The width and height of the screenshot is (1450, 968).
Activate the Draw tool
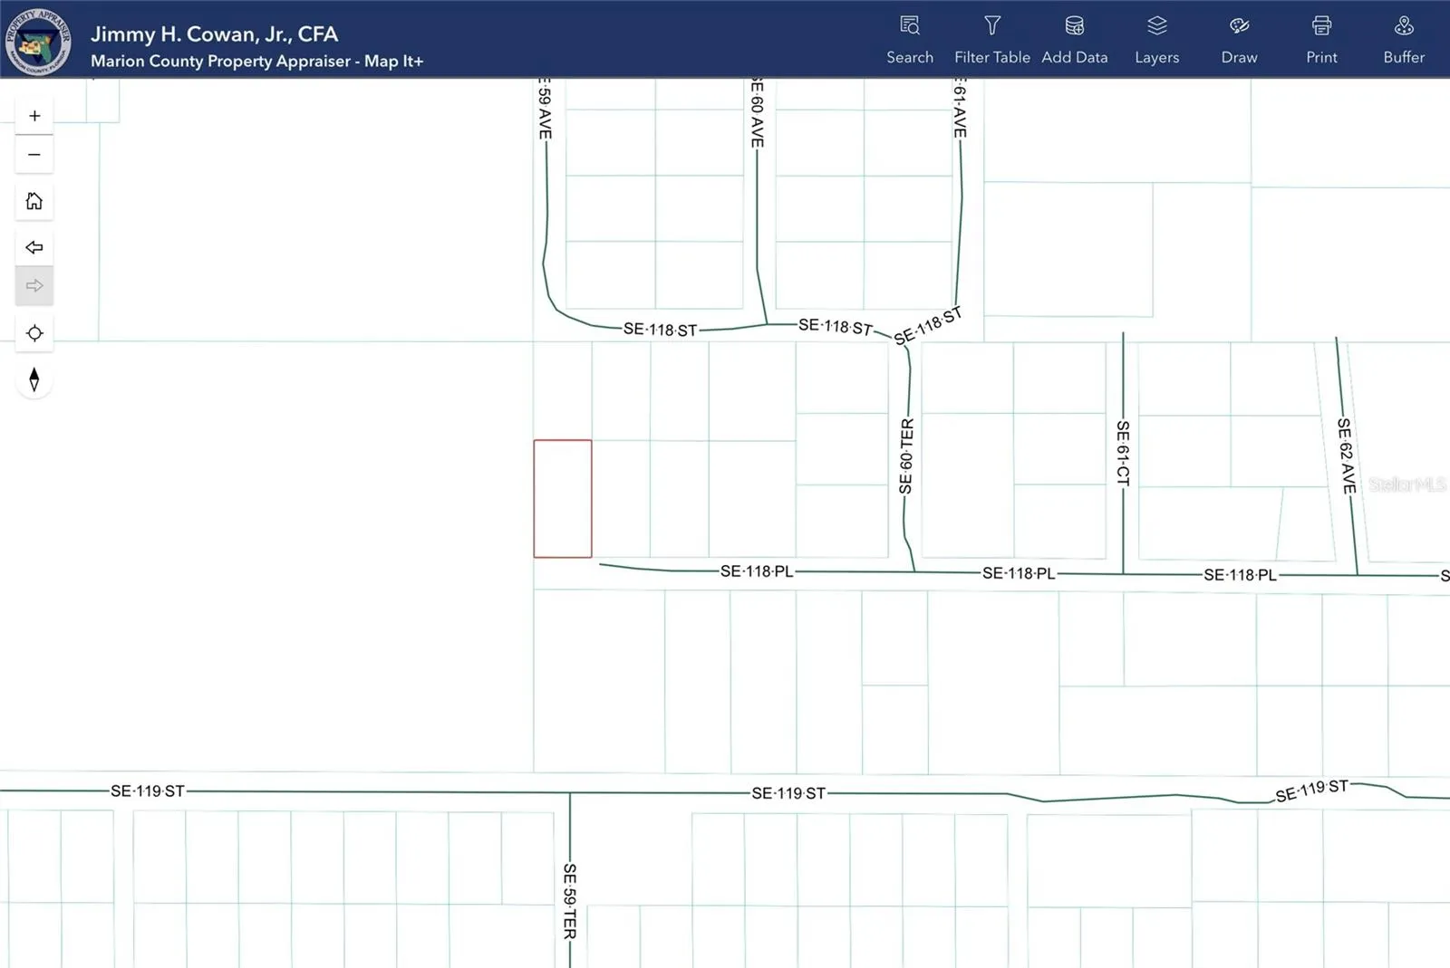click(1239, 40)
